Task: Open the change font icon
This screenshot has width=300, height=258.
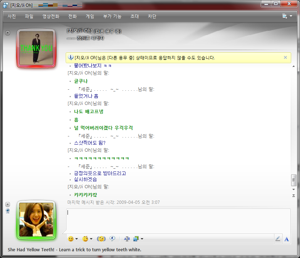Action: tap(127, 239)
